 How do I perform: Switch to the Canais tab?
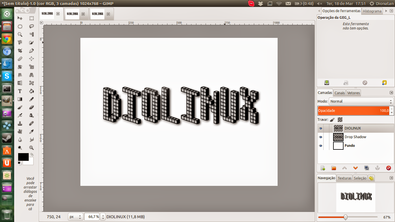pyautogui.click(x=339, y=93)
